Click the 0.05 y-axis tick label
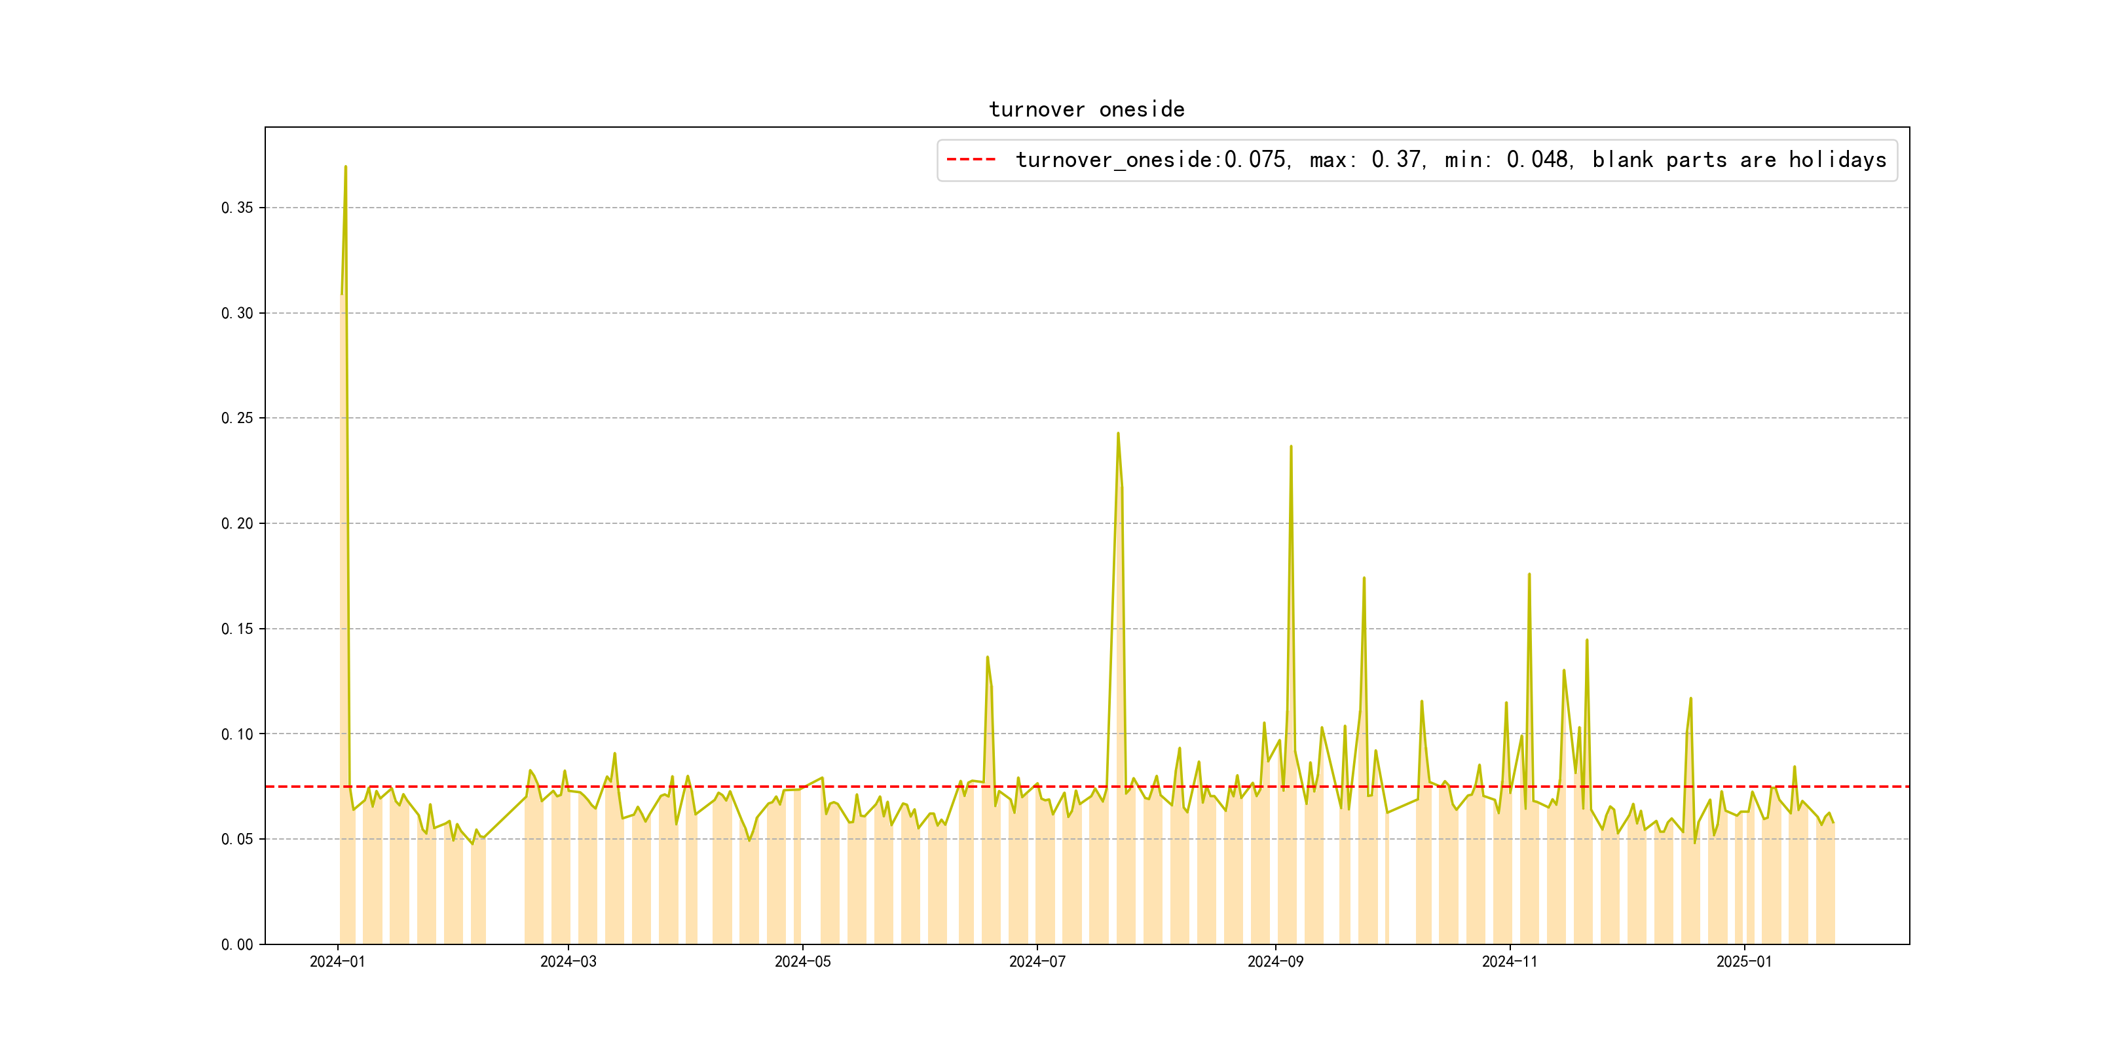Viewport: 2122px width, 1061px height. pyautogui.click(x=236, y=838)
